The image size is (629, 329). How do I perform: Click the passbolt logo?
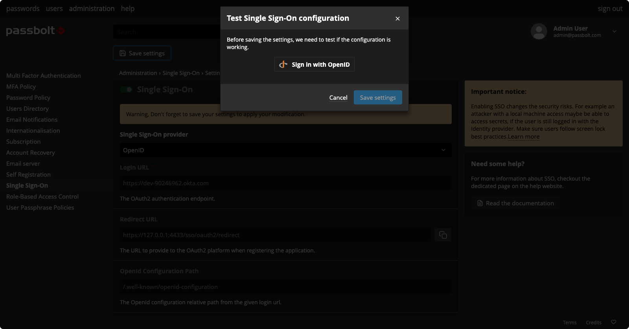coord(35,31)
